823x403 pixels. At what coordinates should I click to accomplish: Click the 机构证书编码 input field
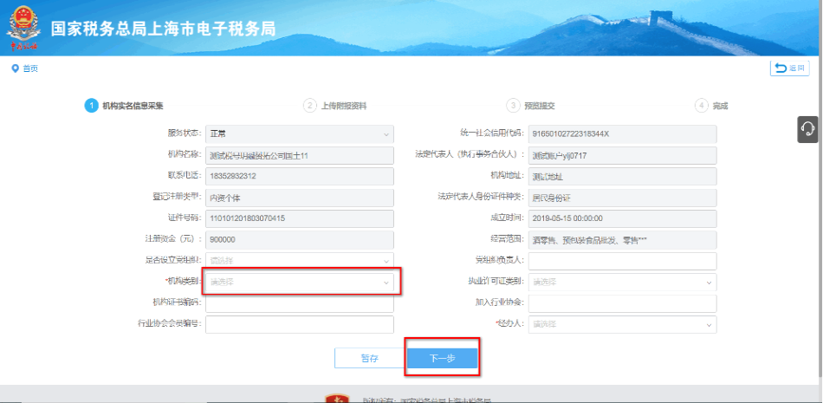pos(300,303)
